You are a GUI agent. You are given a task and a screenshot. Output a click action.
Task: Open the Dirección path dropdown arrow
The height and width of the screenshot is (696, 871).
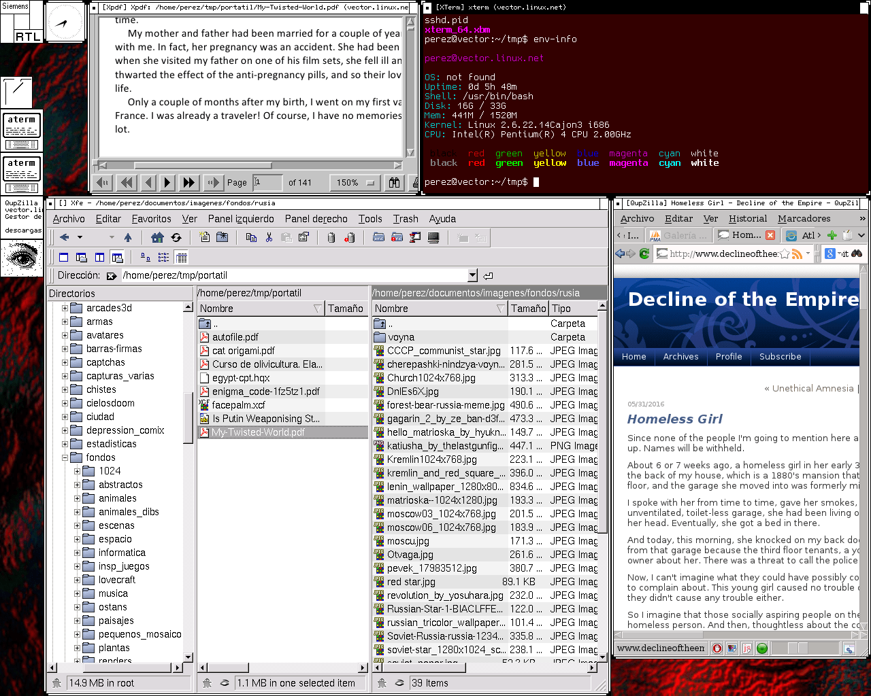tap(472, 275)
